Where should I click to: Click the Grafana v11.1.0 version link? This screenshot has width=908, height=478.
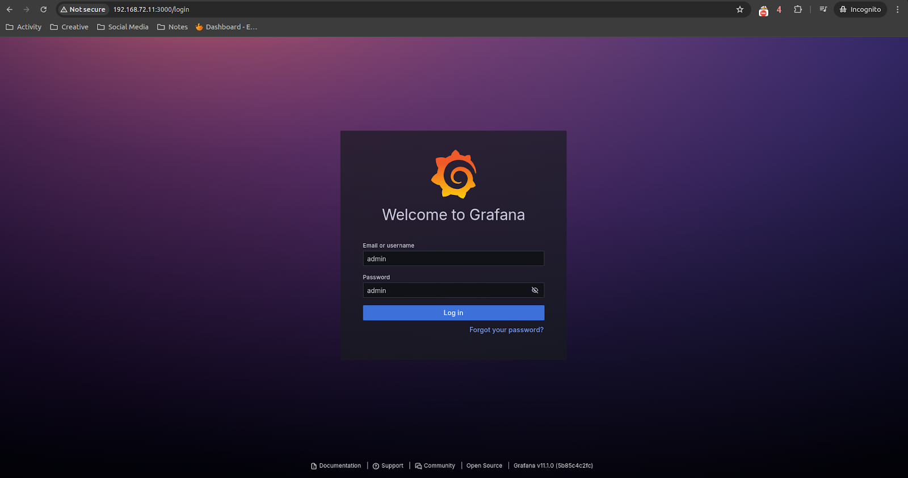tap(553, 466)
